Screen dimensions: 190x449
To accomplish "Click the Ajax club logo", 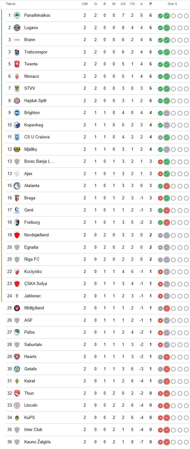I will point(17,173).
